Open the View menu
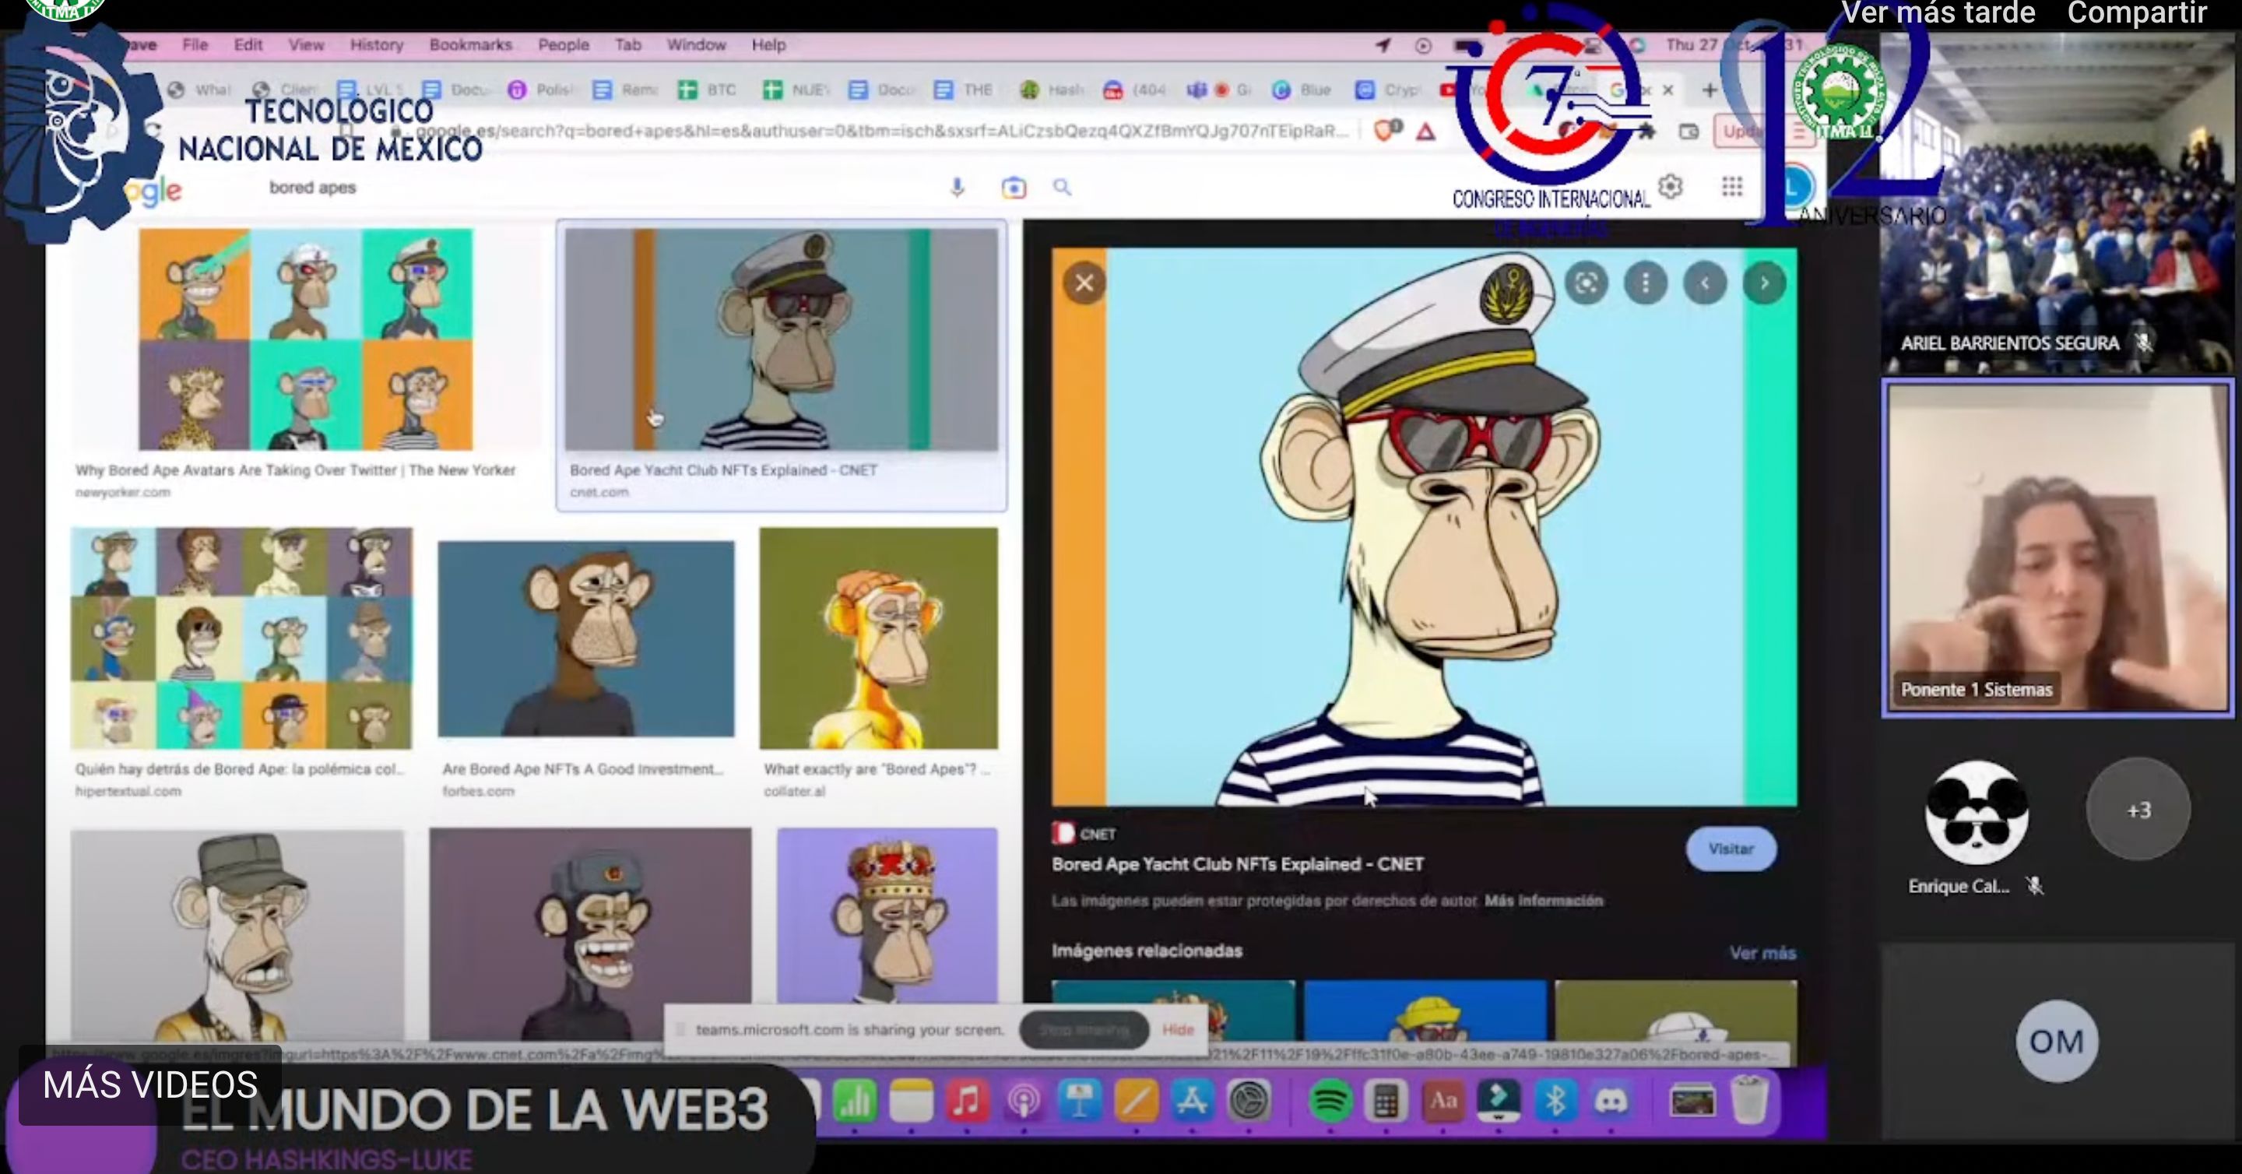Image resolution: width=2242 pixels, height=1174 pixels. [x=307, y=44]
